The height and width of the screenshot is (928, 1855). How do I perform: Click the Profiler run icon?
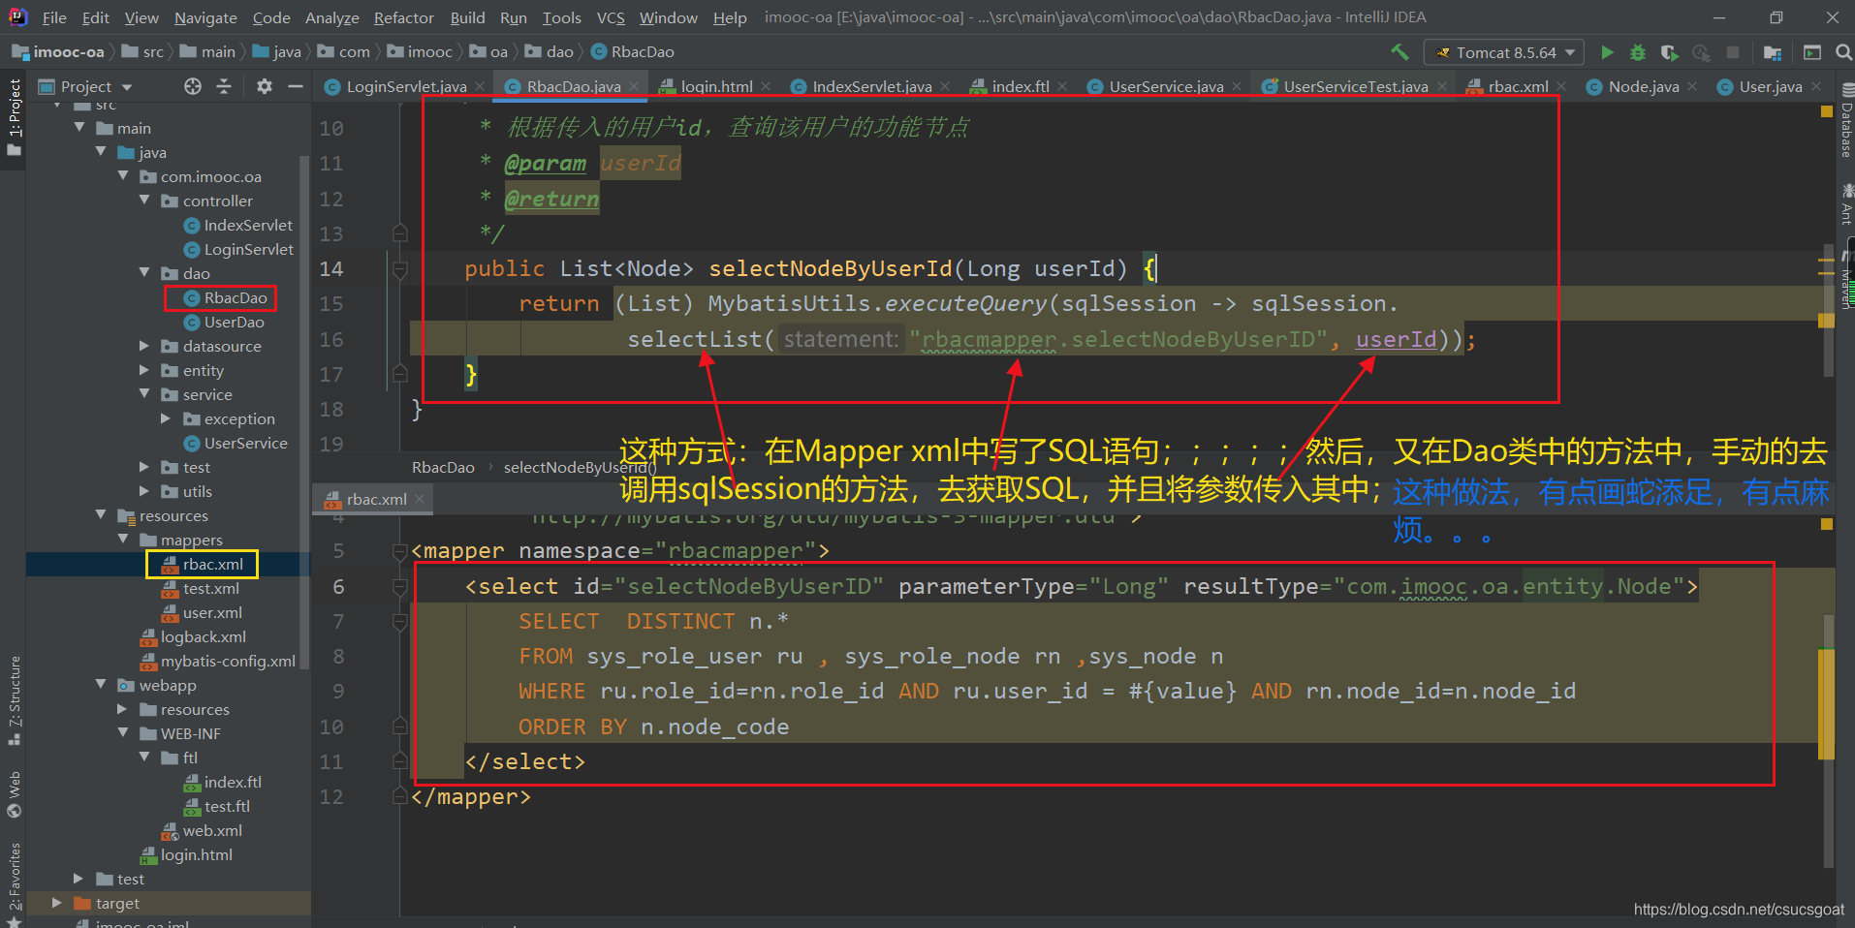1701,52
